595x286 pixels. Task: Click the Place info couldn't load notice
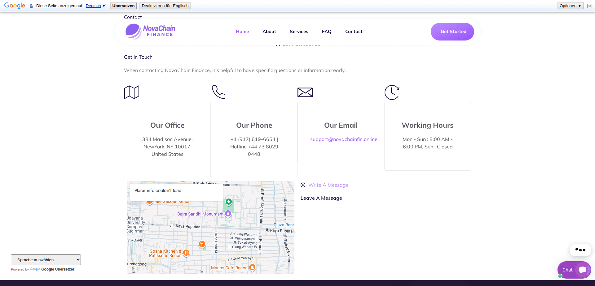[157, 190]
